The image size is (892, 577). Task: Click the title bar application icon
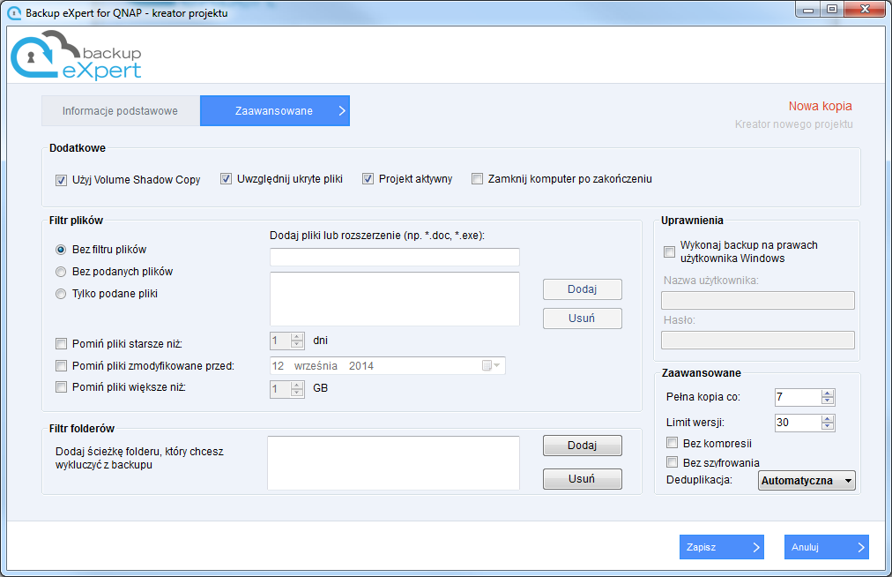click(13, 12)
